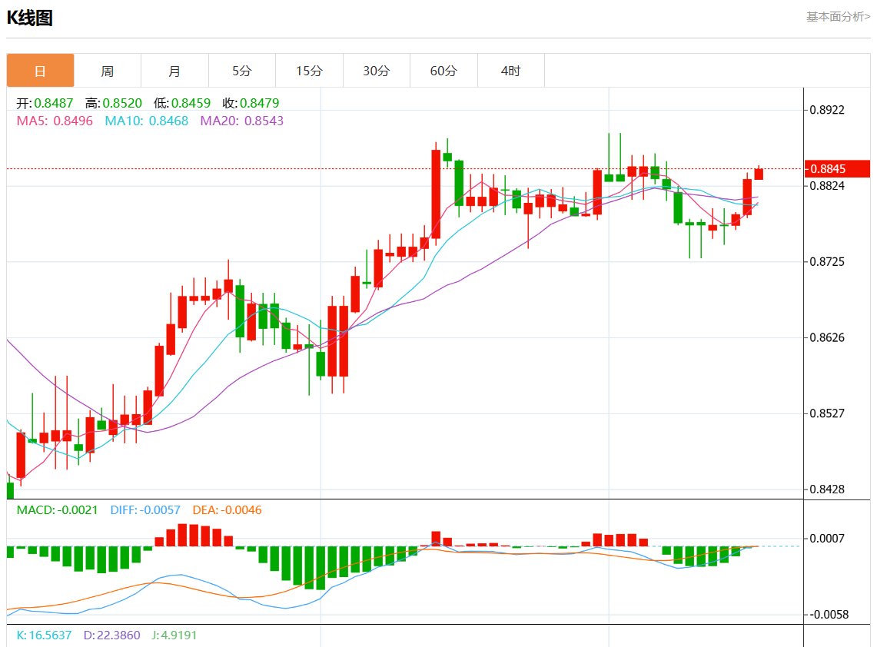The image size is (877, 647).
Task: Click the MA5: 0.8496 indicator value
Action: [x=55, y=121]
